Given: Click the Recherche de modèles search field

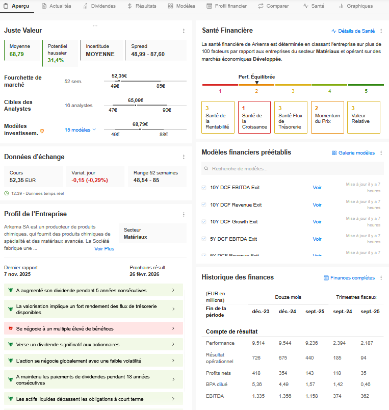Looking at the screenshot, I should click(x=293, y=169).
